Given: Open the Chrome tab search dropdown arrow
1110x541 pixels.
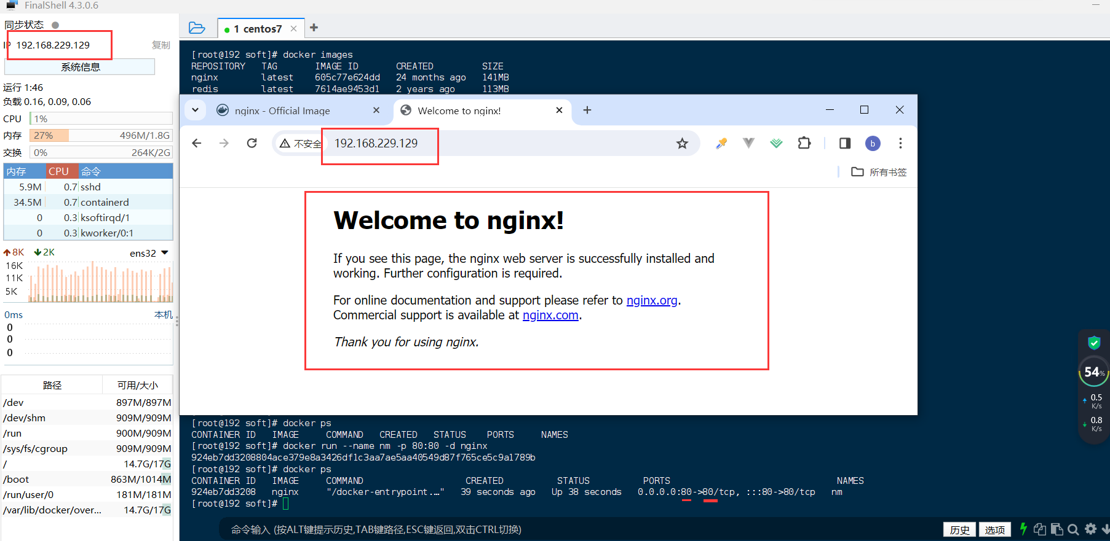Looking at the screenshot, I should click(195, 110).
